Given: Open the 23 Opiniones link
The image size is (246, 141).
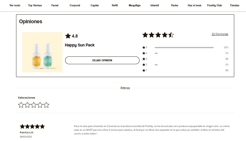Looking at the screenshot, I should tap(220, 34).
